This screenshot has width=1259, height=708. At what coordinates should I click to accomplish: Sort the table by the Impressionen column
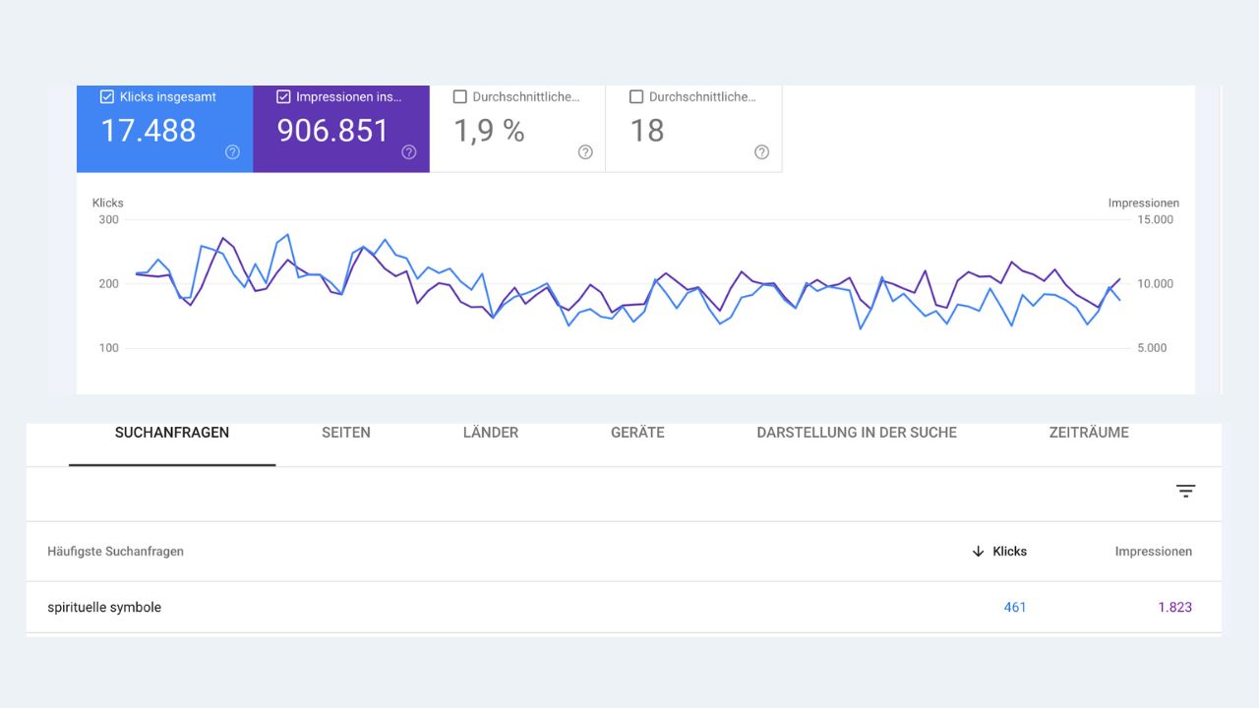click(x=1153, y=552)
